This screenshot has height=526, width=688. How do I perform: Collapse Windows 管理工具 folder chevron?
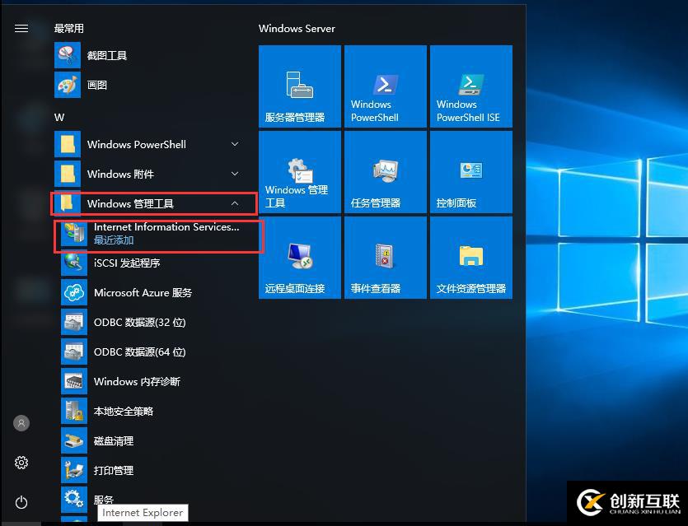point(235,203)
